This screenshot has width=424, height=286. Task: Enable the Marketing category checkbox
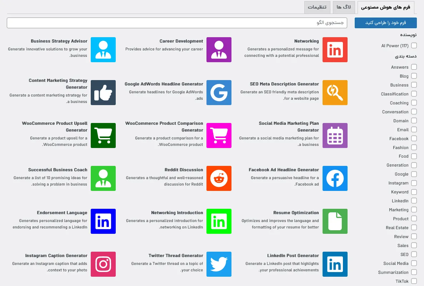(414, 209)
